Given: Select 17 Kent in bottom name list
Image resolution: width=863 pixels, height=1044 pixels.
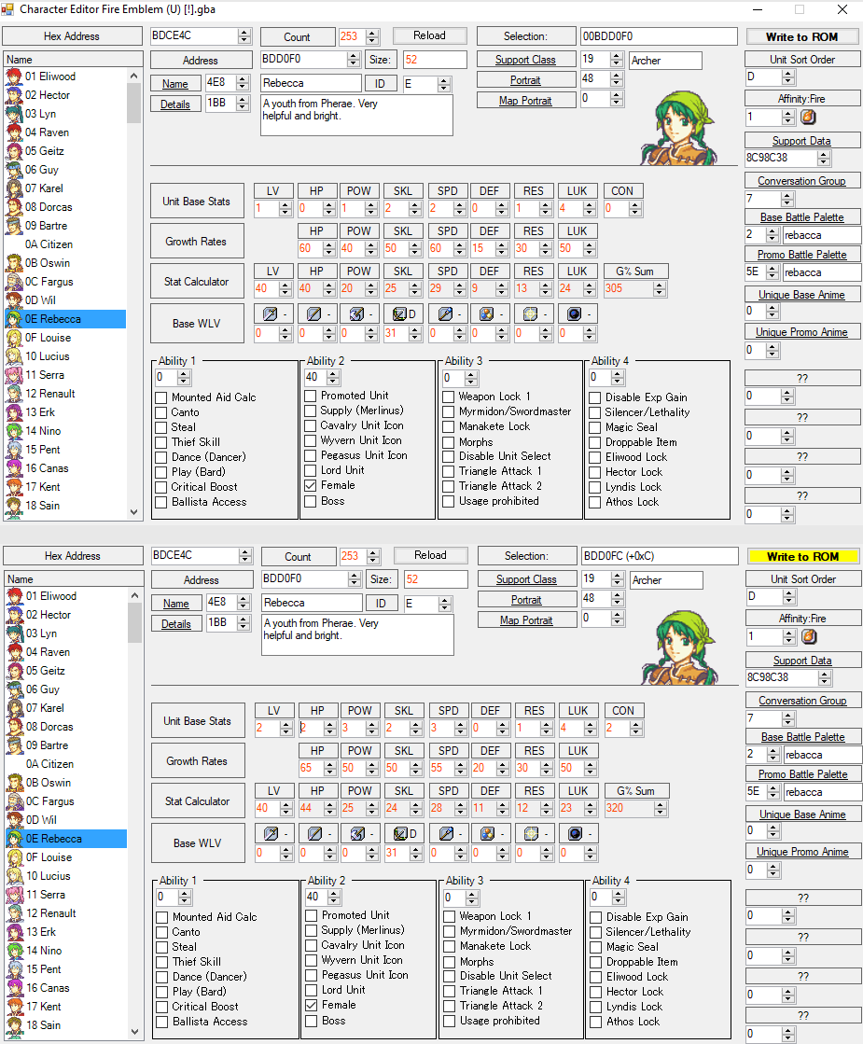Looking at the screenshot, I should pyautogui.click(x=66, y=1007).
